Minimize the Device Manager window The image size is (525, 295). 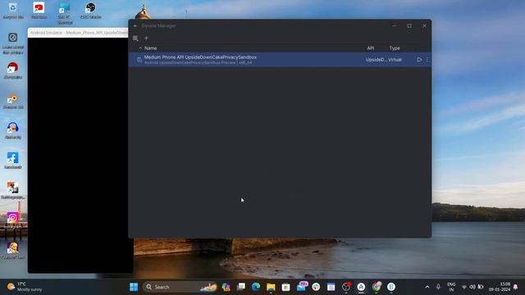coord(394,25)
